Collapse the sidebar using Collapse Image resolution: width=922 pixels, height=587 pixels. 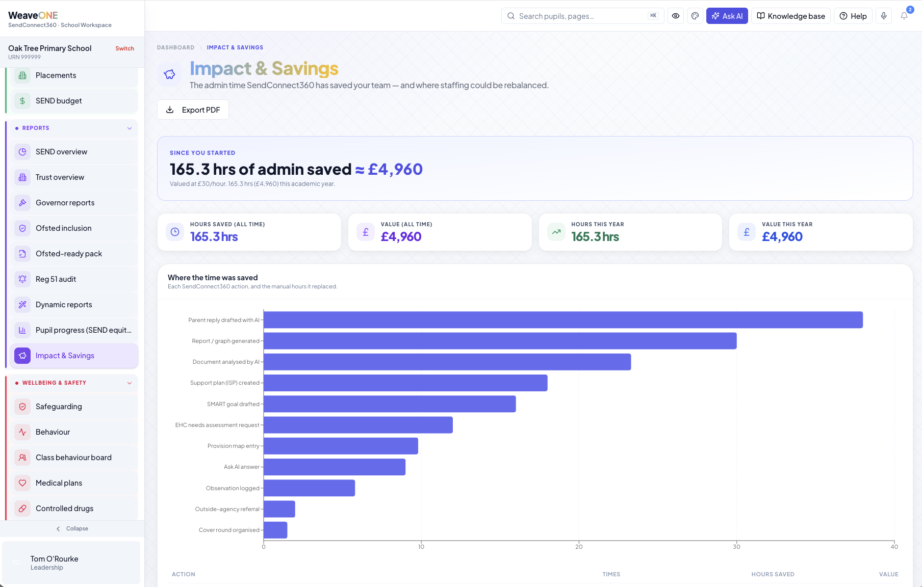72,529
